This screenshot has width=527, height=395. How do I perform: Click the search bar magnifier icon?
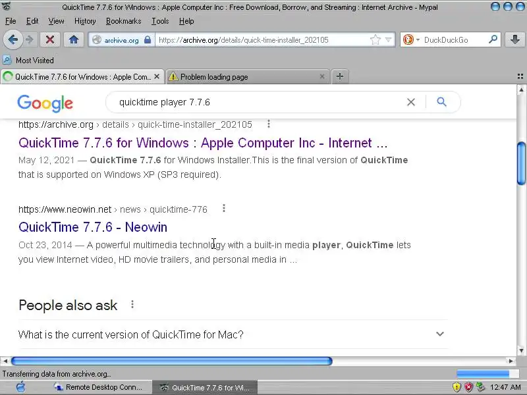click(x=493, y=39)
